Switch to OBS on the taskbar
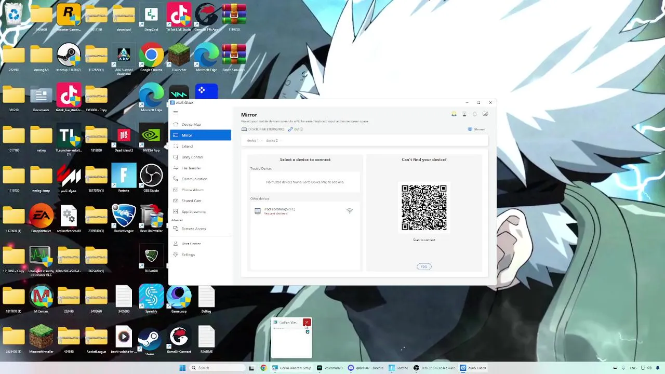The height and width of the screenshot is (374, 665). click(435, 368)
